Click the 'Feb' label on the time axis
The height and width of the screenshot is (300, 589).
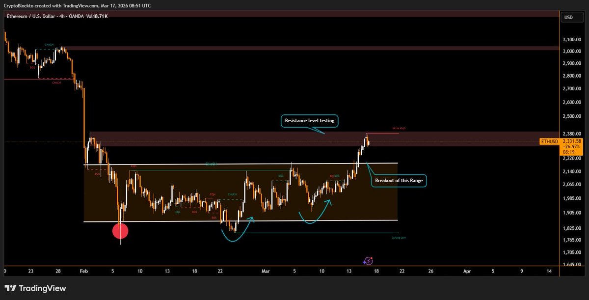83,271
